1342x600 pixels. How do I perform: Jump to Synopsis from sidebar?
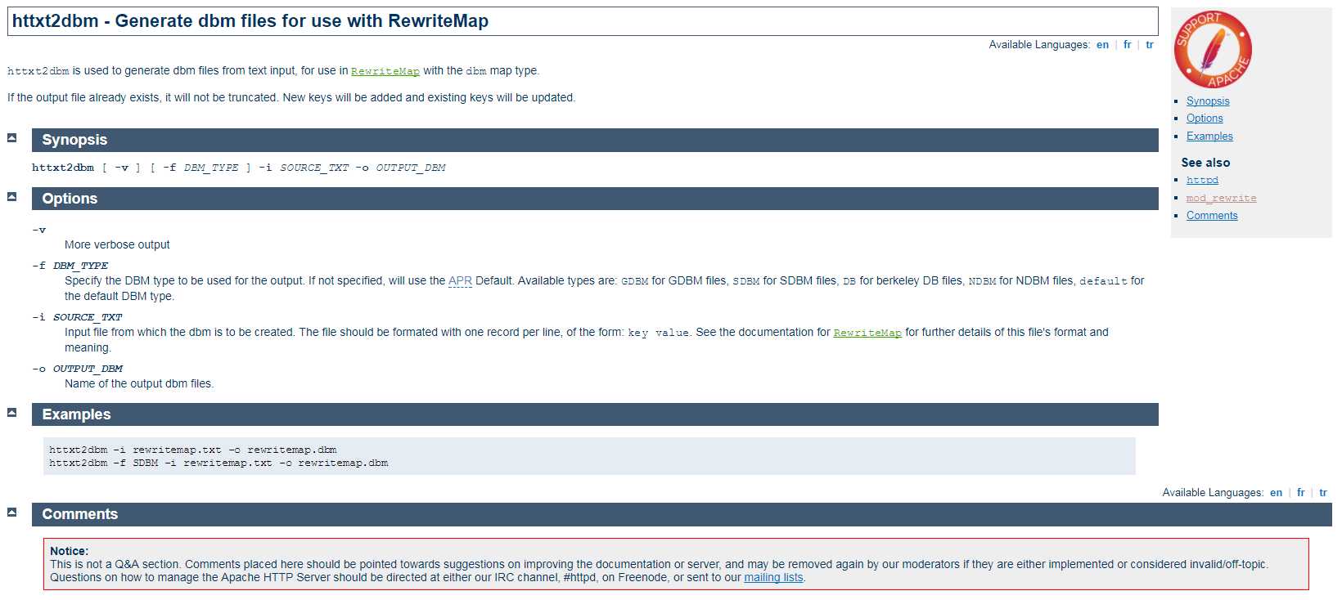click(x=1208, y=101)
